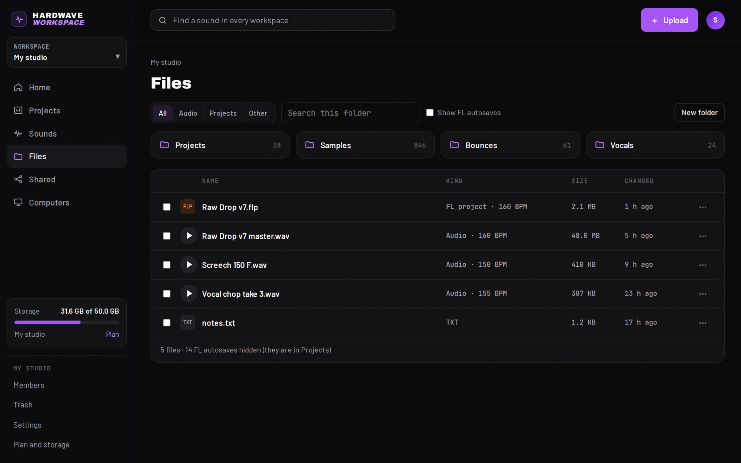Click the 31.6 GB of 50.0 GB text
This screenshot has width=741, height=463.
point(90,311)
